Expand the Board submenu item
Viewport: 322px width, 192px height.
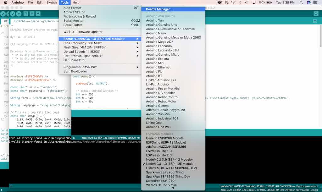(x=100, y=39)
